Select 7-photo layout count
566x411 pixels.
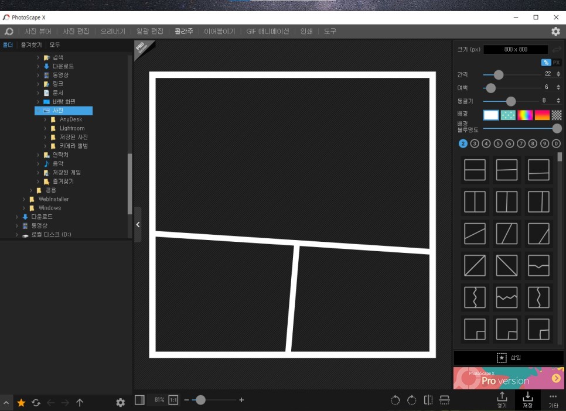click(521, 143)
